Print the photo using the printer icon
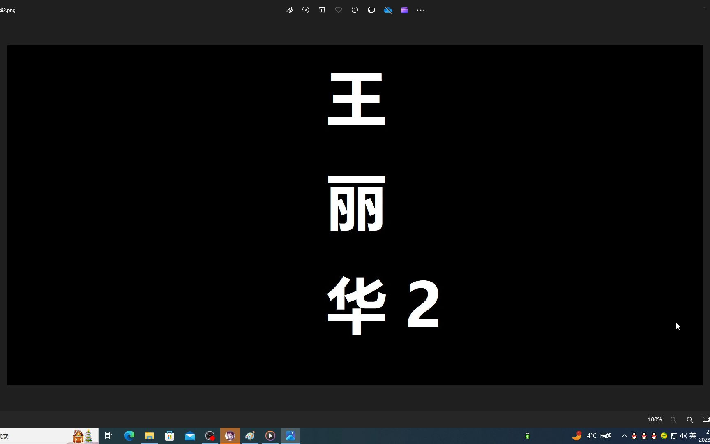Image resolution: width=710 pixels, height=444 pixels. 371,10
